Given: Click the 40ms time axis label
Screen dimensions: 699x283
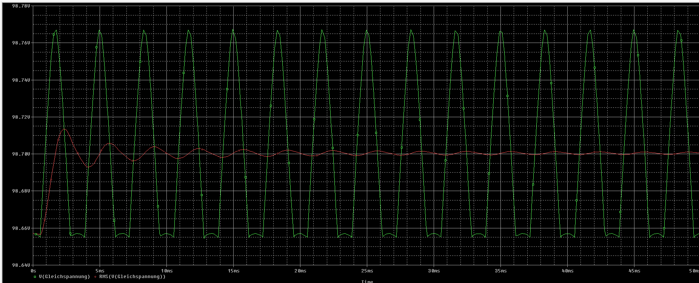Looking at the screenshot, I should pos(567,271).
